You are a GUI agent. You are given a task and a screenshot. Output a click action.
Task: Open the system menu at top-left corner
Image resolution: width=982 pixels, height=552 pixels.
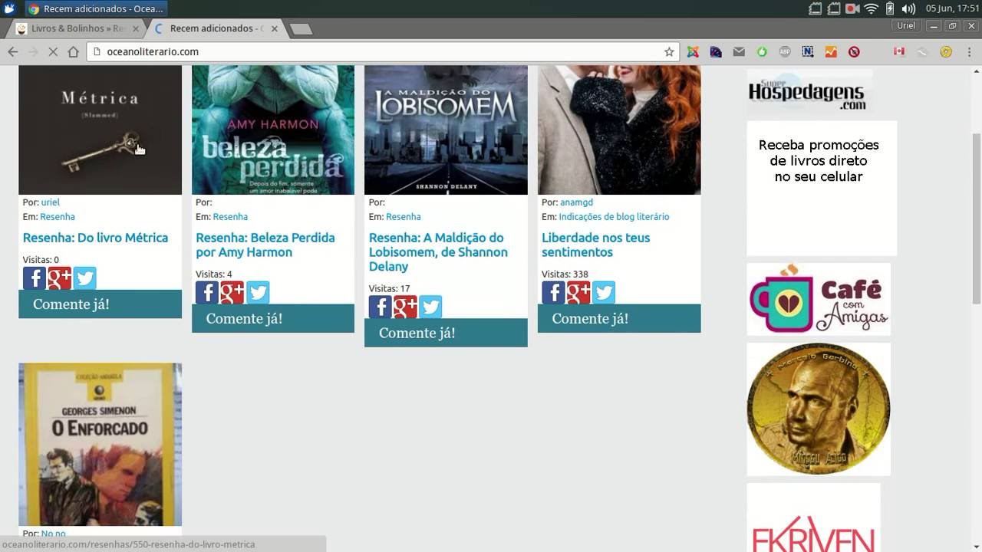(x=9, y=8)
